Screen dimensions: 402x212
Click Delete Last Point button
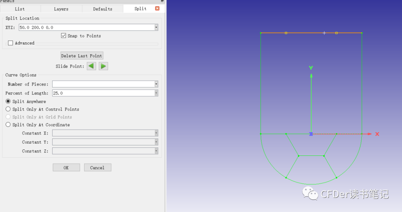tap(82, 56)
